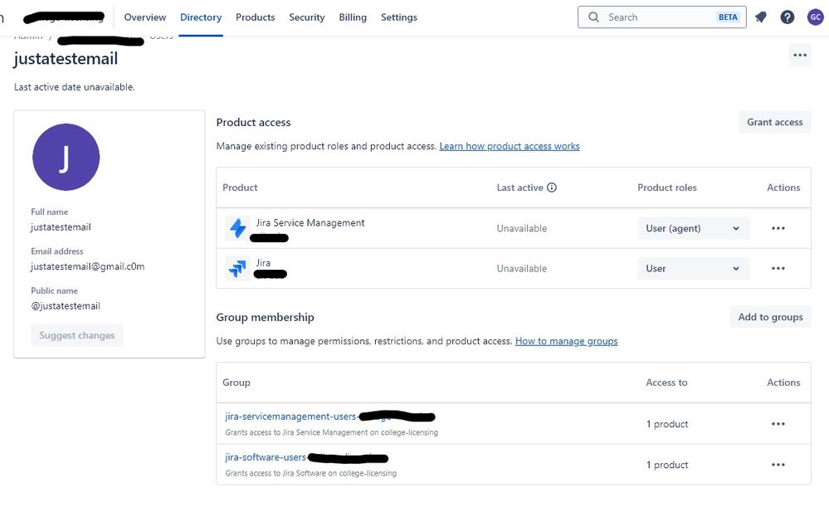The width and height of the screenshot is (829, 512).
Task: Open the How to manage groups link
Action: pos(566,341)
